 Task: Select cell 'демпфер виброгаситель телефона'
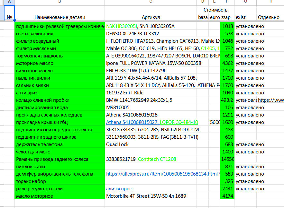pos(60,174)
